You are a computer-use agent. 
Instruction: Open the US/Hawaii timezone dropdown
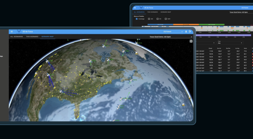coord(173,32)
